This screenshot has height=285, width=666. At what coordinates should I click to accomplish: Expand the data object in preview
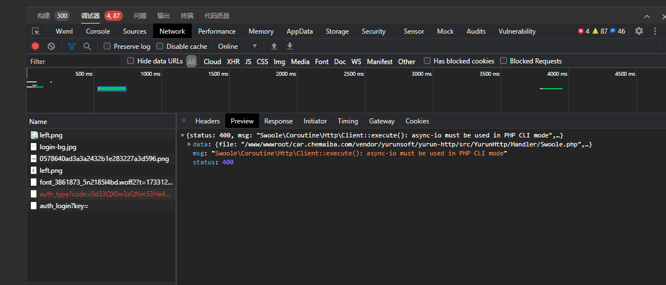coord(189,145)
